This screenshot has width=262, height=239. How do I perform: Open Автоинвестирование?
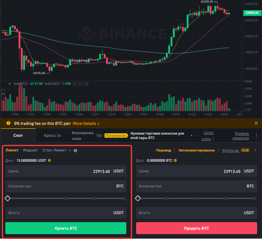(x=197, y=151)
